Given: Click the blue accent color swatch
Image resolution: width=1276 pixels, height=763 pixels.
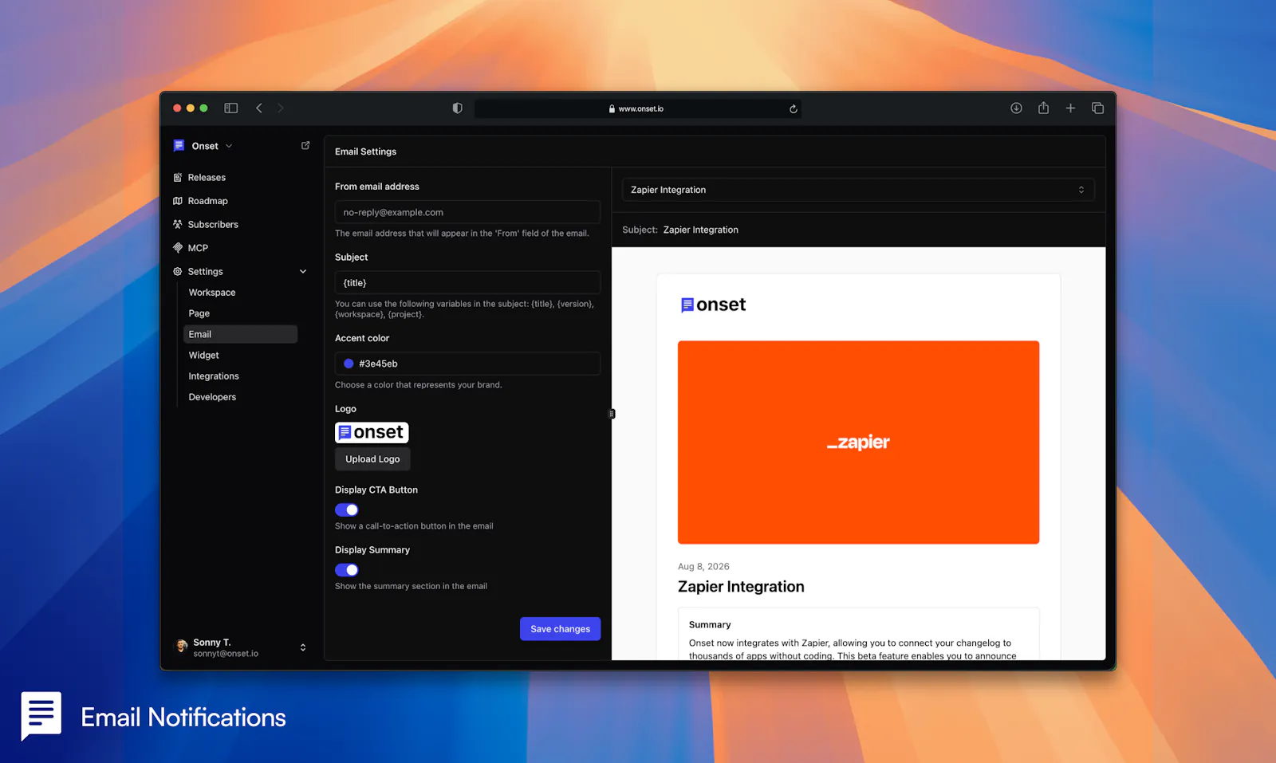Looking at the screenshot, I should tap(349, 364).
